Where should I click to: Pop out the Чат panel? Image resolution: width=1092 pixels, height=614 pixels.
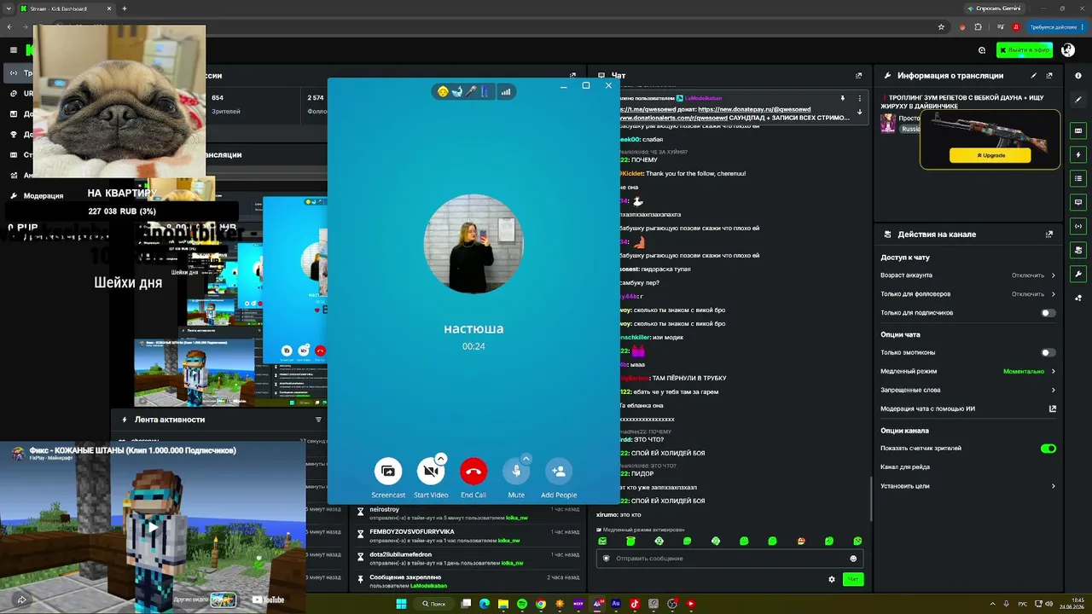[x=859, y=76]
